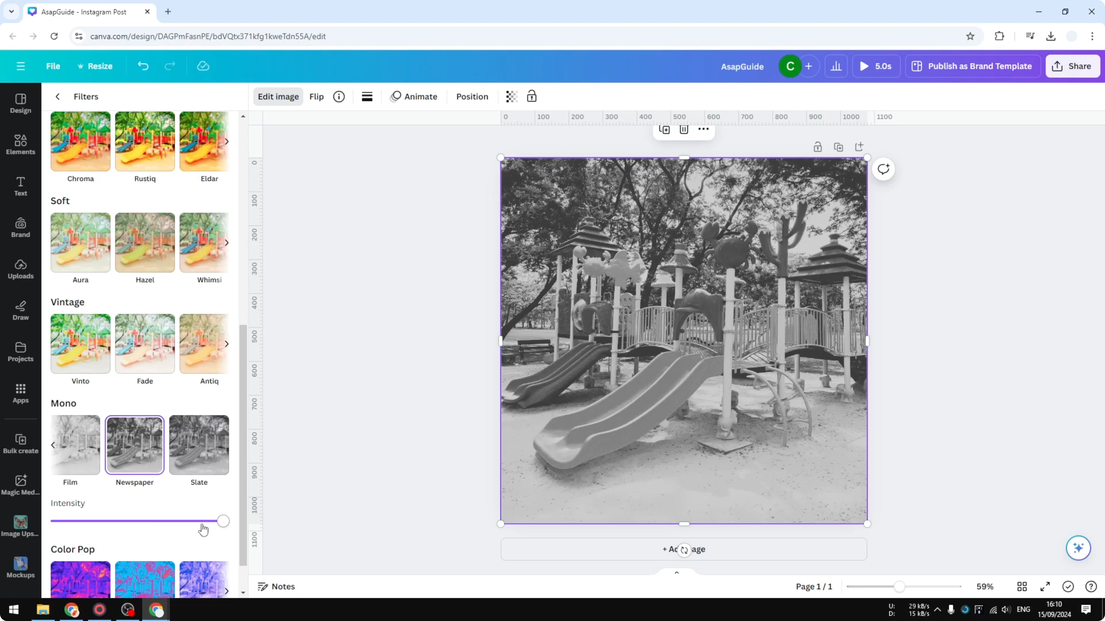The image size is (1105, 621).
Task: Open the grid view thumbnails icon
Action: click(x=1022, y=586)
